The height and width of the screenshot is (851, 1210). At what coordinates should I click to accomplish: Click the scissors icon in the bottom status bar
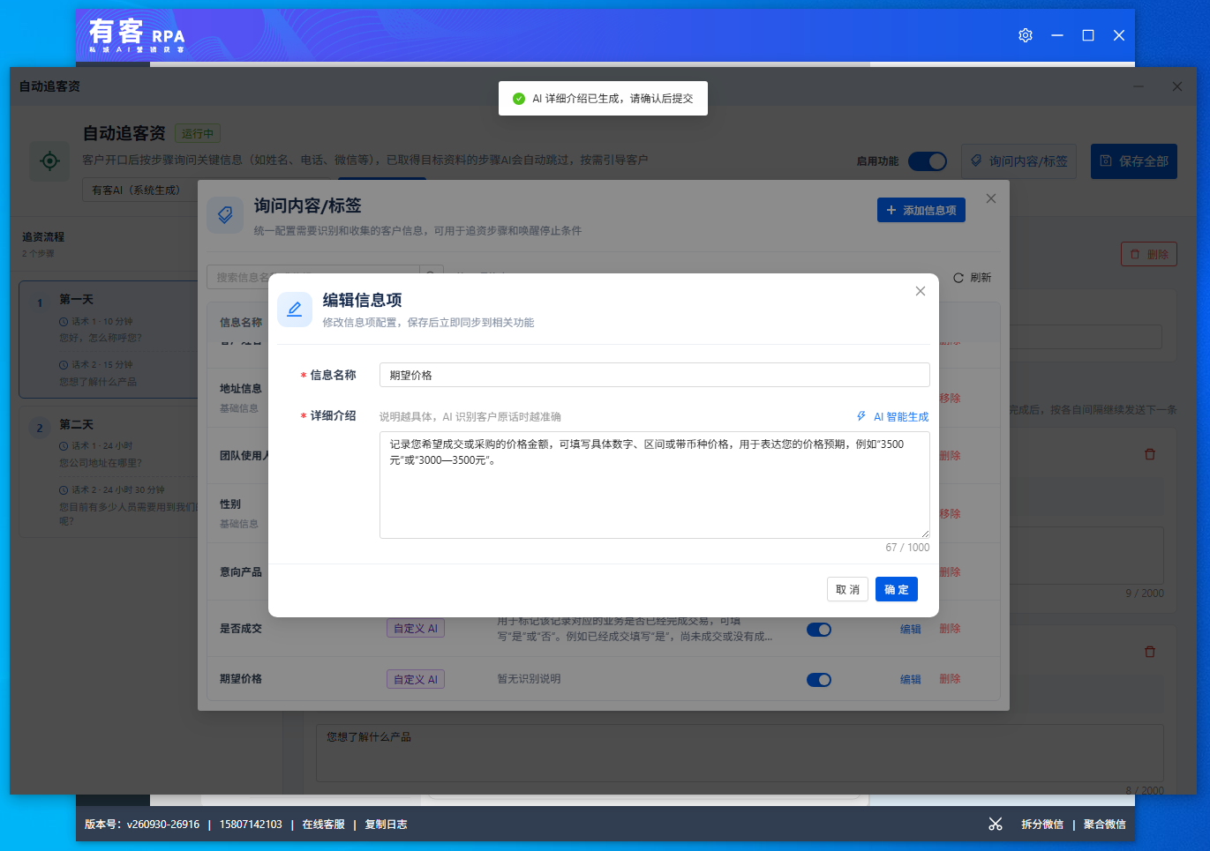[996, 824]
